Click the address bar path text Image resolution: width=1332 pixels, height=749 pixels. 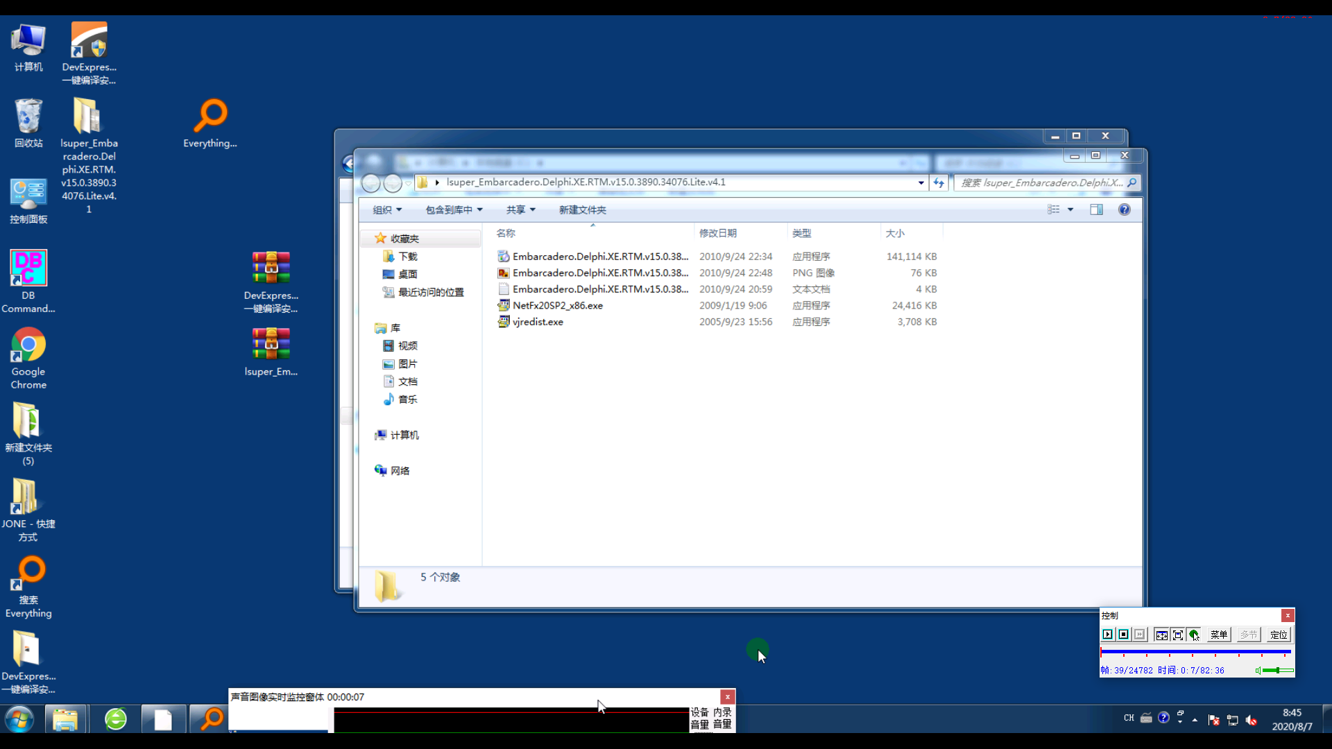point(586,182)
